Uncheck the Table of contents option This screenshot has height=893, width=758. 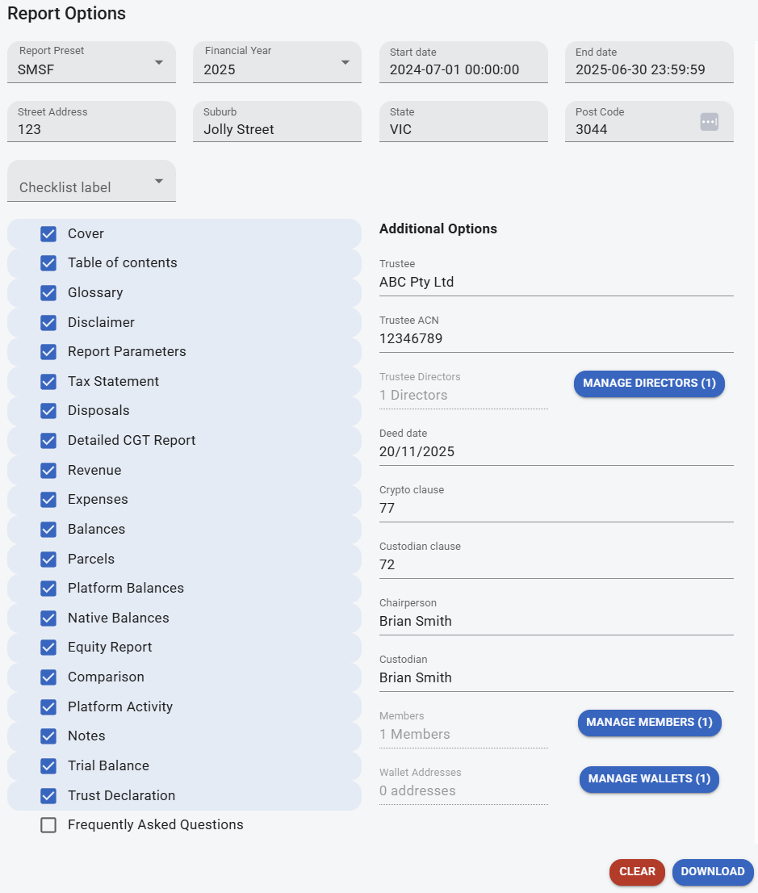[x=48, y=262]
